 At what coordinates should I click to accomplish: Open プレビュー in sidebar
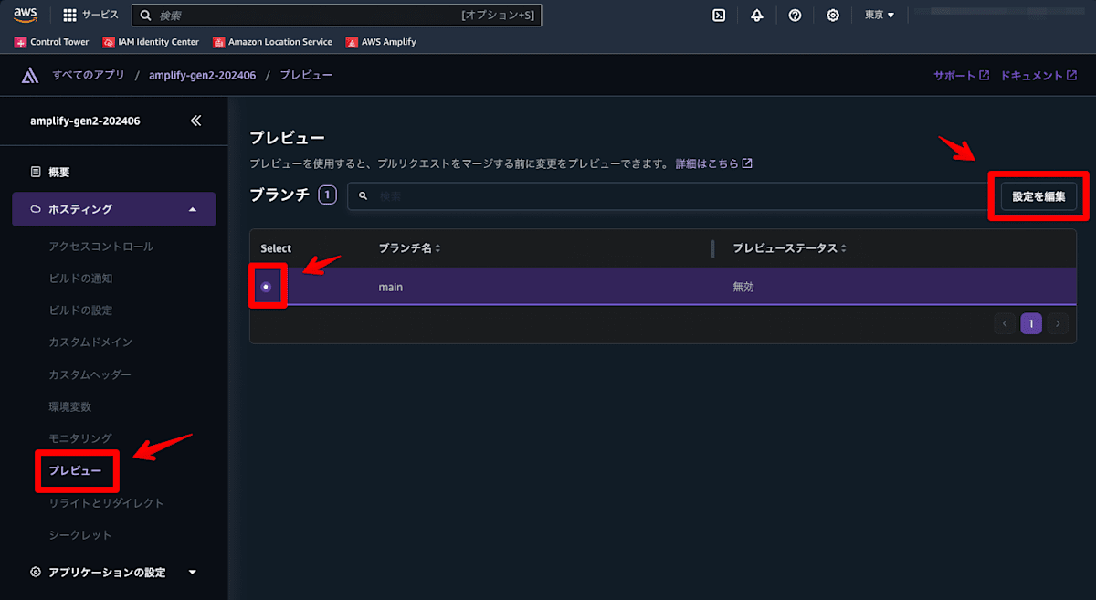pyautogui.click(x=75, y=470)
